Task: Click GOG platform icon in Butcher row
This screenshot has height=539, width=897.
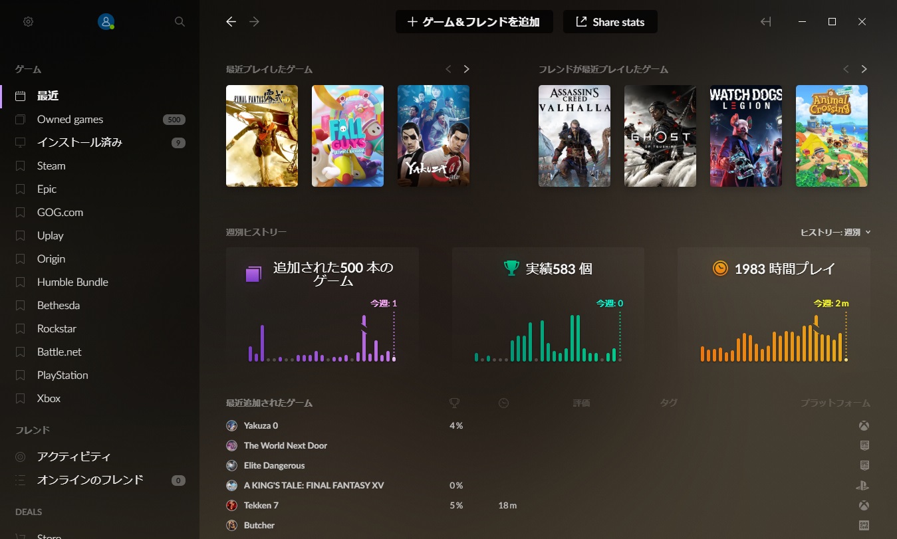Action: point(864,525)
